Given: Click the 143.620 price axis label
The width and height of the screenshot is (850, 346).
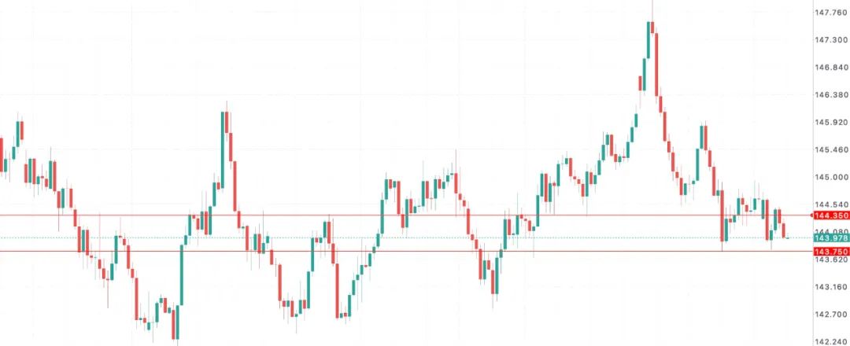Looking at the screenshot, I should tap(831, 259).
